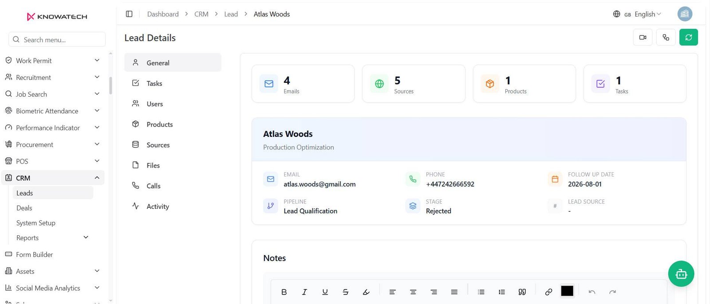Insert numbered list in Notes

click(x=501, y=292)
